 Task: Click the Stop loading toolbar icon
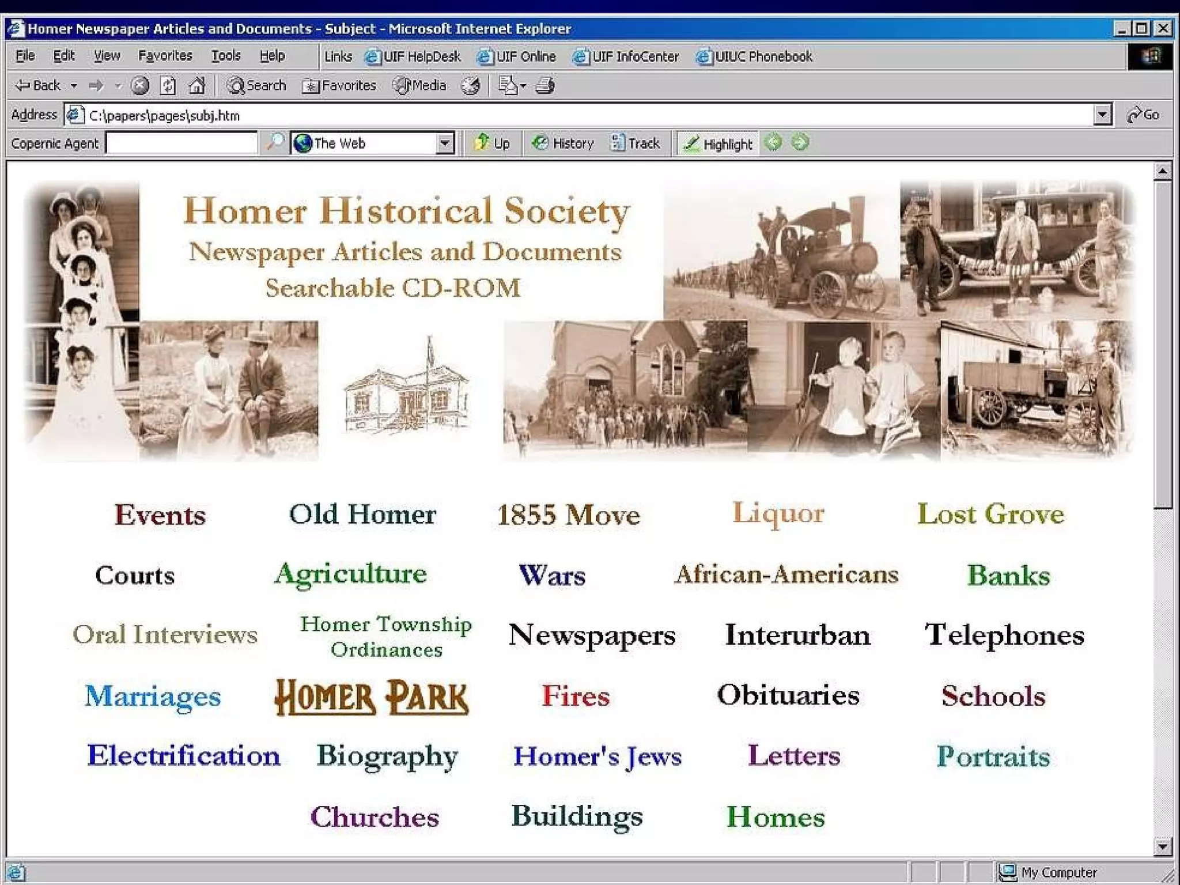140,86
